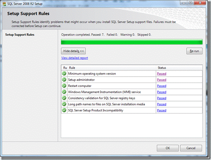Collapse the list with Hide details button
This screenshot has height=160, width=211.
[74, 51]
